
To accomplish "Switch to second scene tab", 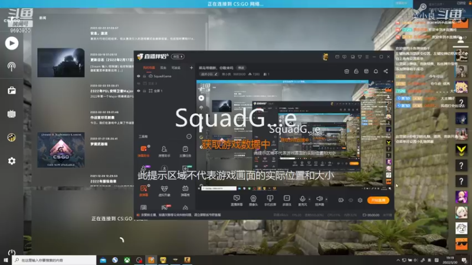I will [x=163, y=68].
